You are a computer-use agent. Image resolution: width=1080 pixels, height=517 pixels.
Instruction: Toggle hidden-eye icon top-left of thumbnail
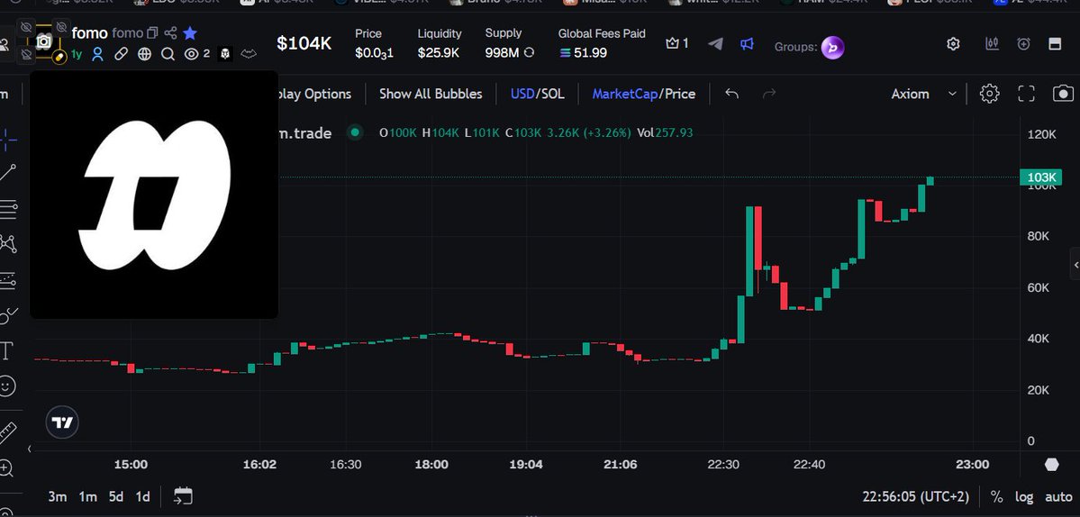click(x=26, y=27)
